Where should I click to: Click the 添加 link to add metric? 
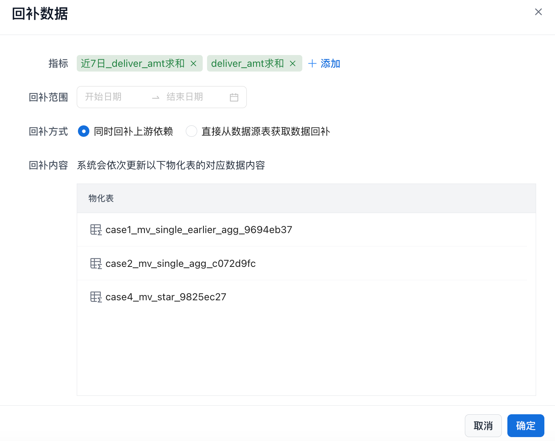(330, 64)
